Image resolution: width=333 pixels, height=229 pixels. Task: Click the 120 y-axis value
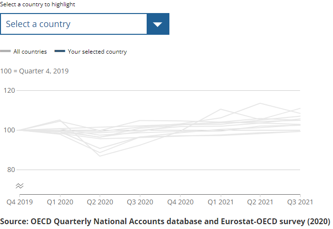click(x=10, y=90)
